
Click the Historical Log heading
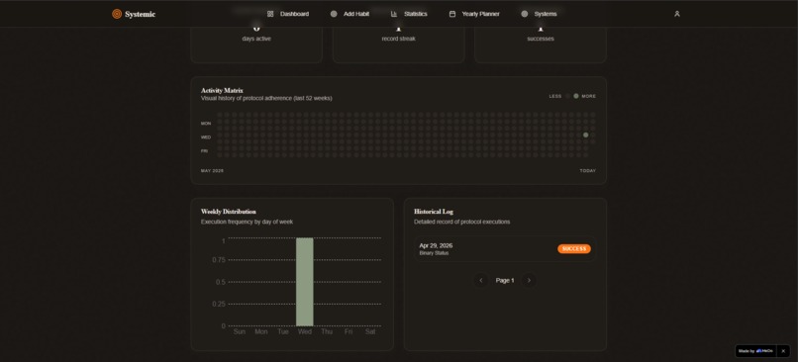tap(434, 212)
